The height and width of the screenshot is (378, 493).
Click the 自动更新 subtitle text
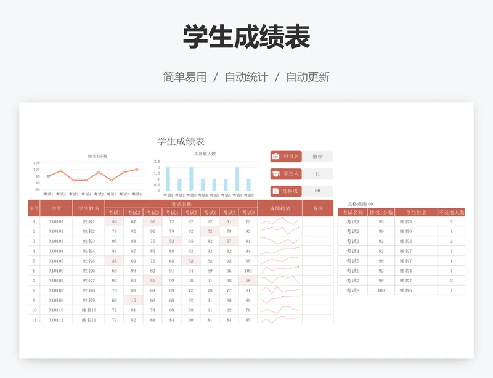pyautogui.click(x=308, y=77)
